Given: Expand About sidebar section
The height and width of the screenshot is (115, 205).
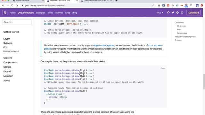Looking at the screenshot, I should pyautogui.click(x=6, y=80).
